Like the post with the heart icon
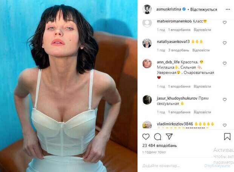The image size is (234, 172). [x=146, y=137]
